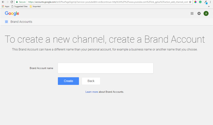
Task: Open the Apps bookmark shortcut
Action: (x=6, y=6)
